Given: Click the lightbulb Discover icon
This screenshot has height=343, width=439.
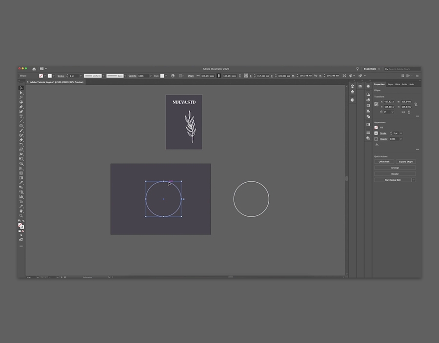Looking at the screenshot, I should tap(357, 69).
